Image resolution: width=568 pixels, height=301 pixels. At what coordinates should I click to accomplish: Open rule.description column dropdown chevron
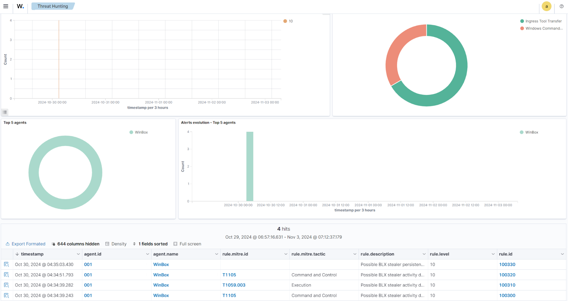pyautogui.click(x=424, y=254)
